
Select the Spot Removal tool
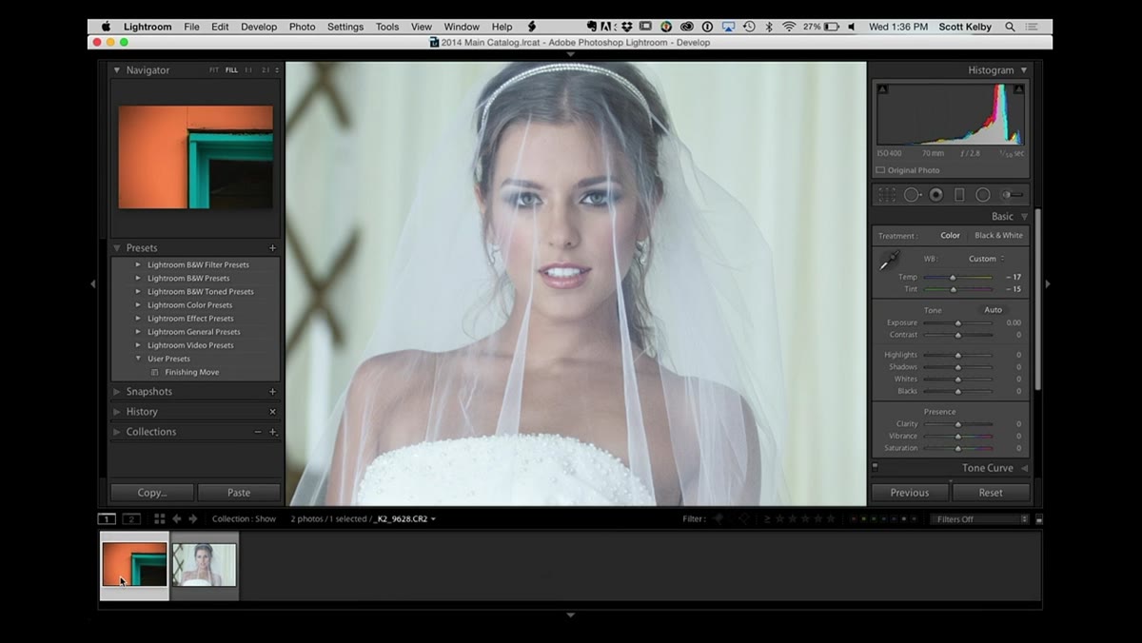tap(912, 194)
